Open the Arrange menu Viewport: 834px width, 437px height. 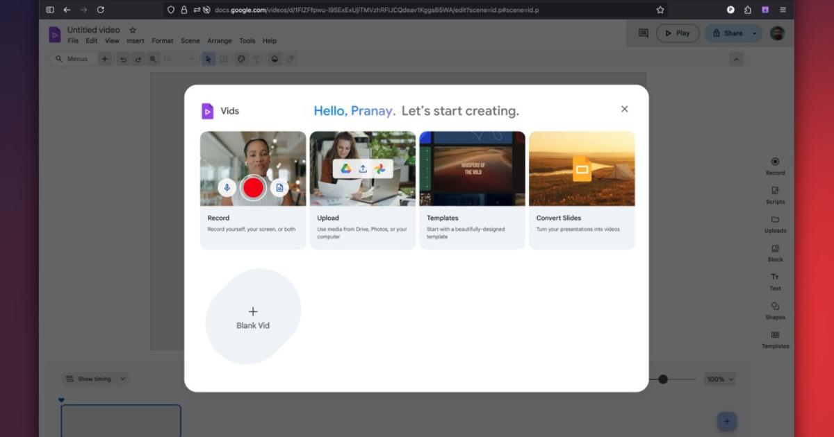click(219, 41)
